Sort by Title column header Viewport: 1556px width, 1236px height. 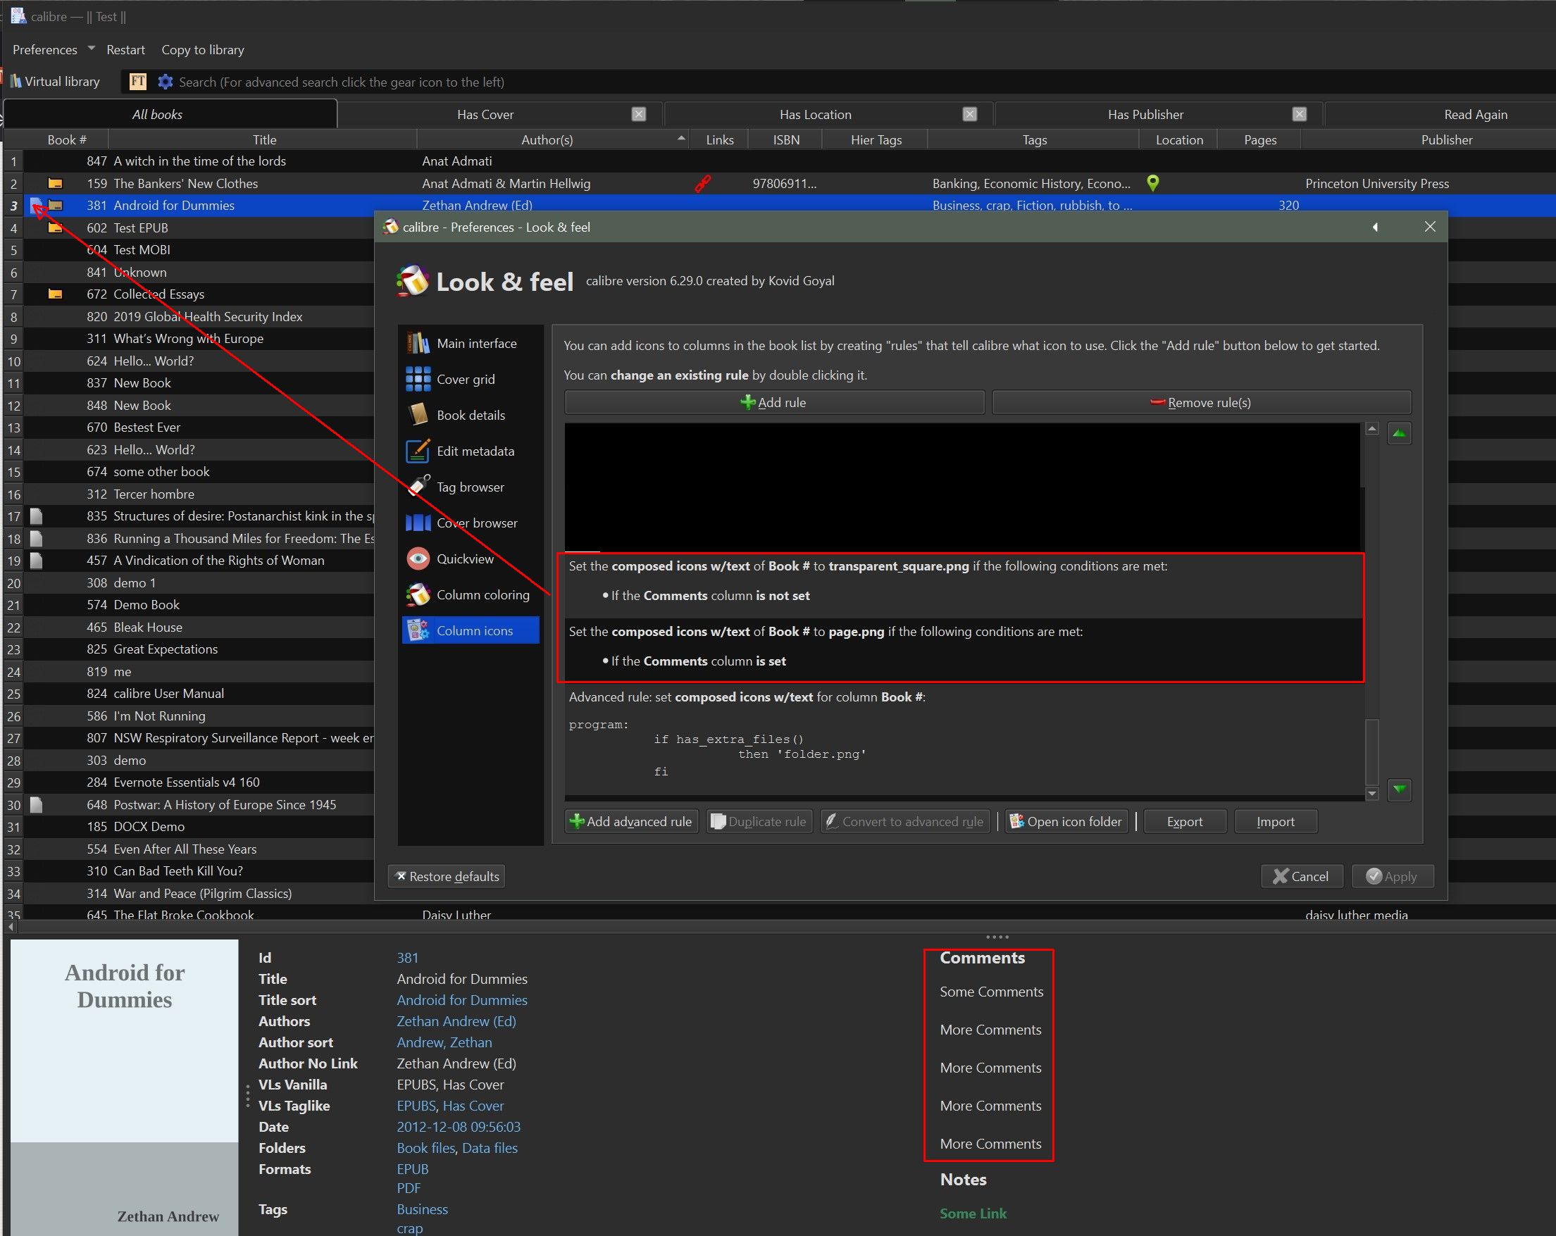[264, 139]
